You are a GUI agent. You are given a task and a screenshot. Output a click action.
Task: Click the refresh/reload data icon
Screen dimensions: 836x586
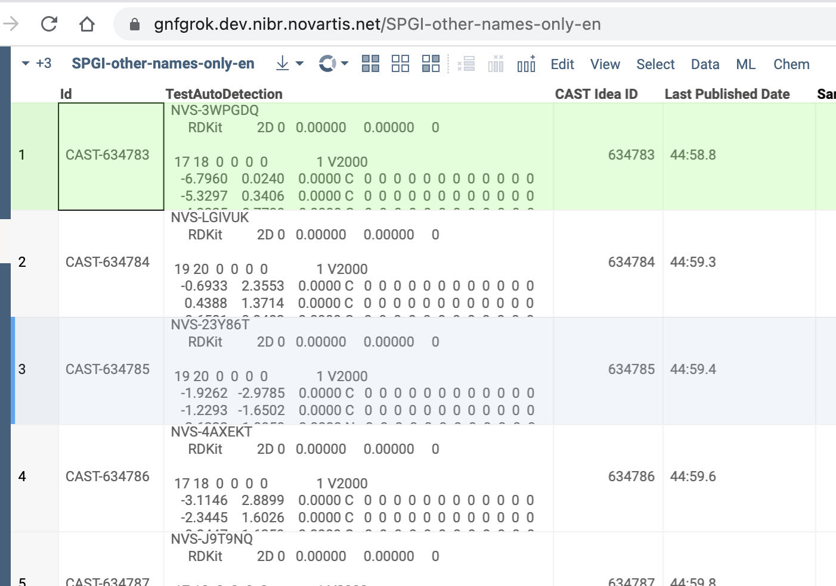tap(327, 64)
